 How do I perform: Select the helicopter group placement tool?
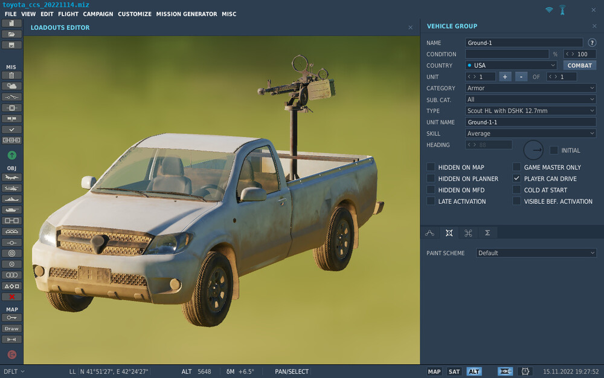[x=11, y=188]
